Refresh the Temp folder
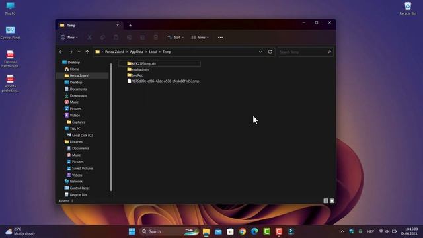Image resolution: width=423 pixels, height=238 pixels. click(x=270, y=52)
